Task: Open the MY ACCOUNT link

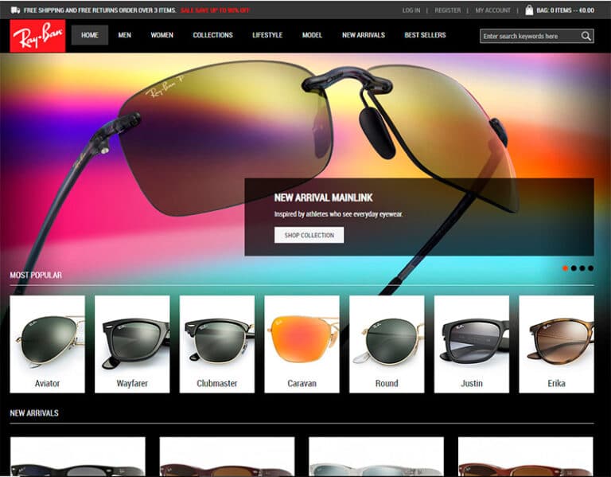Action: tap(492, 10)
